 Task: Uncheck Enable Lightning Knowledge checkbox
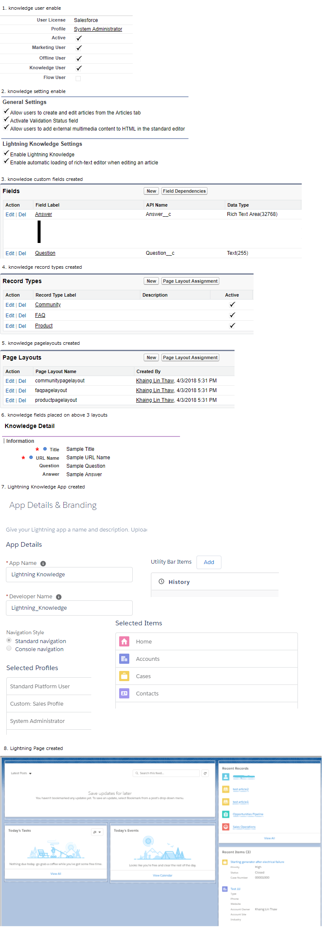click(6, 153)
